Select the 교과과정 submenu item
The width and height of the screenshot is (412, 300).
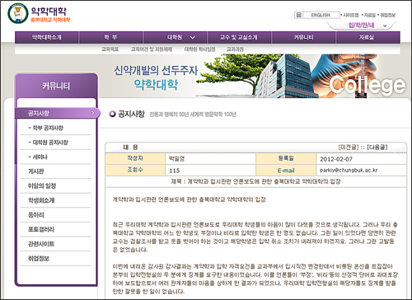[235, 49]
